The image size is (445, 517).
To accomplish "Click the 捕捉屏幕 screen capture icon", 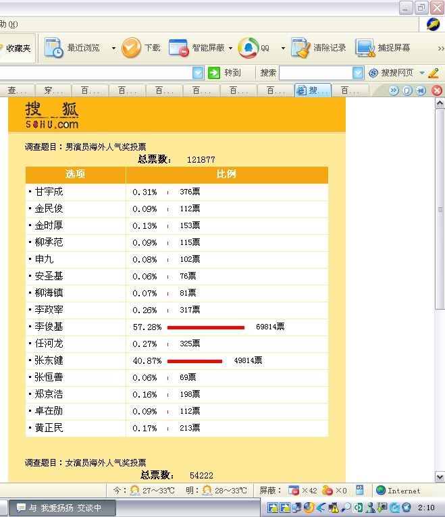I will point(365,48).
